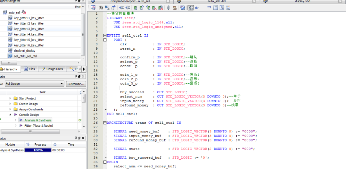Select sell_ctrl:i_sell_ctrl in hierarchy

point(25,56)
